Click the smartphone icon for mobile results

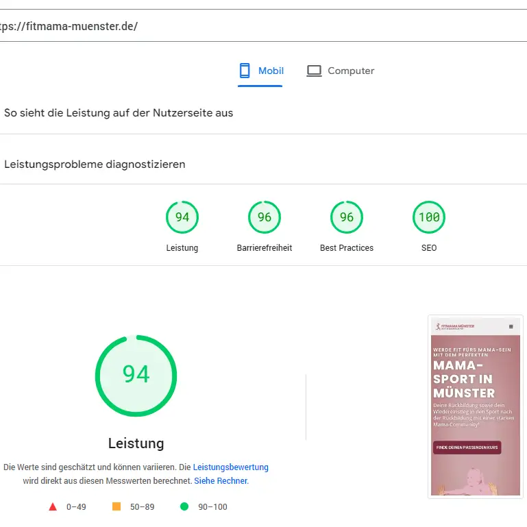[x=245, y=71]
